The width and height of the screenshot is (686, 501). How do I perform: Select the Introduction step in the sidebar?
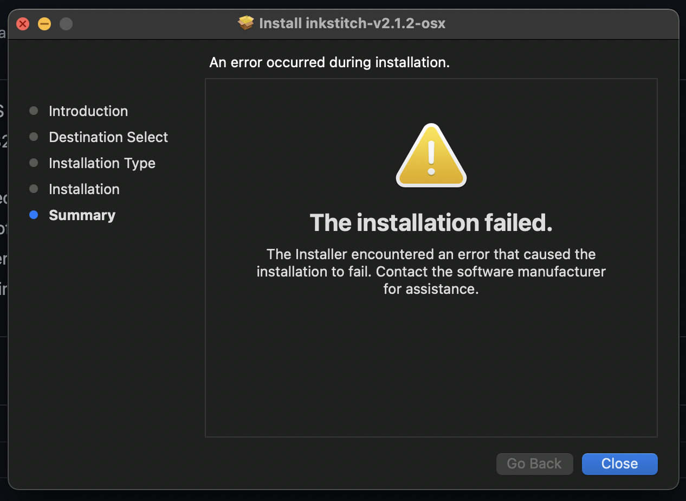tap(88, 111)
